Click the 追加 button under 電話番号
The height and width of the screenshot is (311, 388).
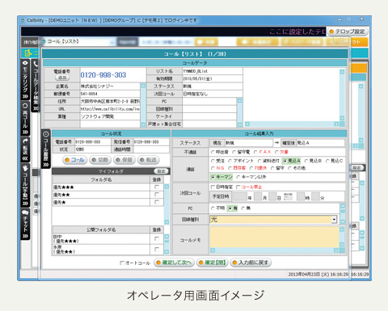coord(62,78)
